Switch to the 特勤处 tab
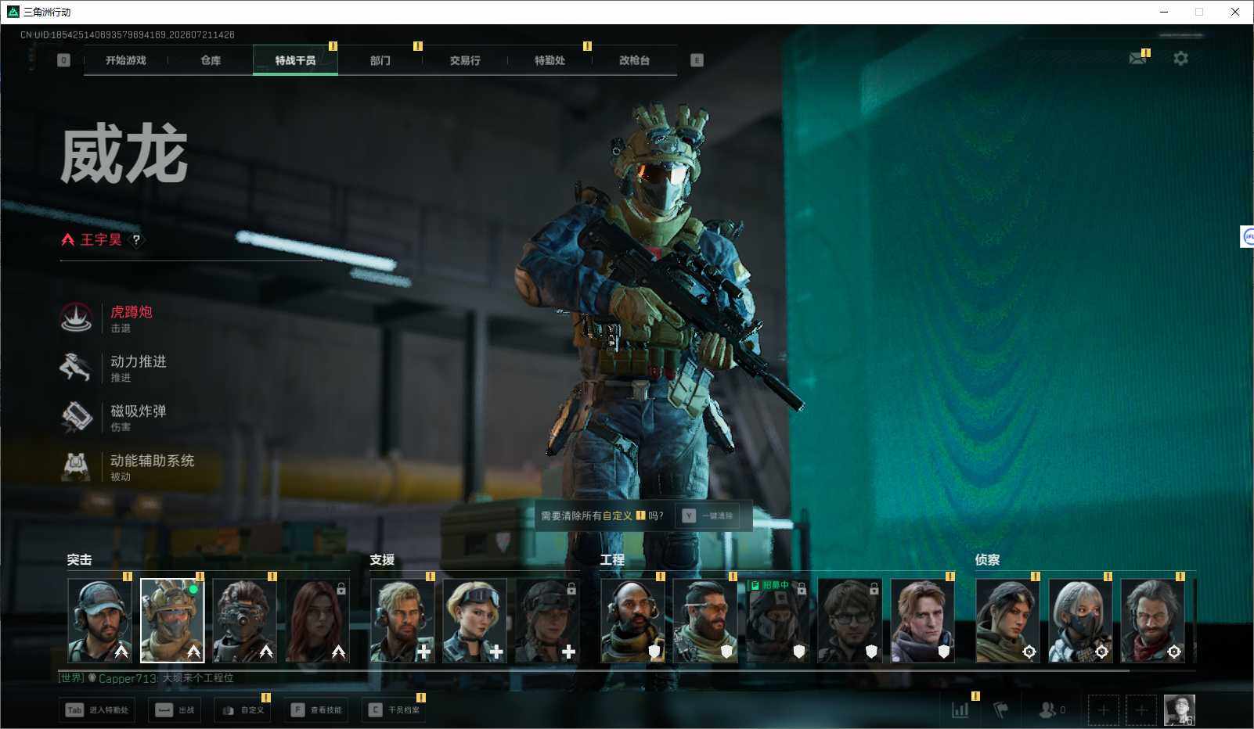 (x=550, y=60)
